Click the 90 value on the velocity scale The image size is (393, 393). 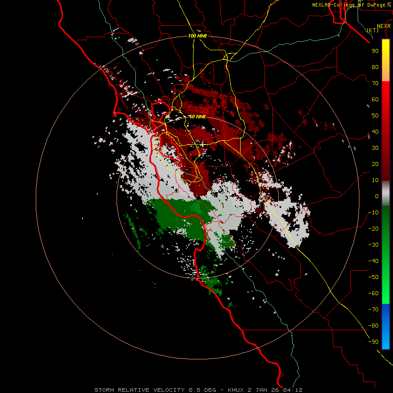[375, 51]
